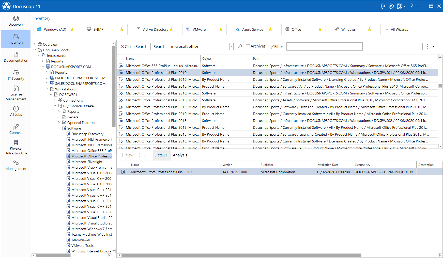
Task: Open the help question mark menu
Action: (411, 6)
